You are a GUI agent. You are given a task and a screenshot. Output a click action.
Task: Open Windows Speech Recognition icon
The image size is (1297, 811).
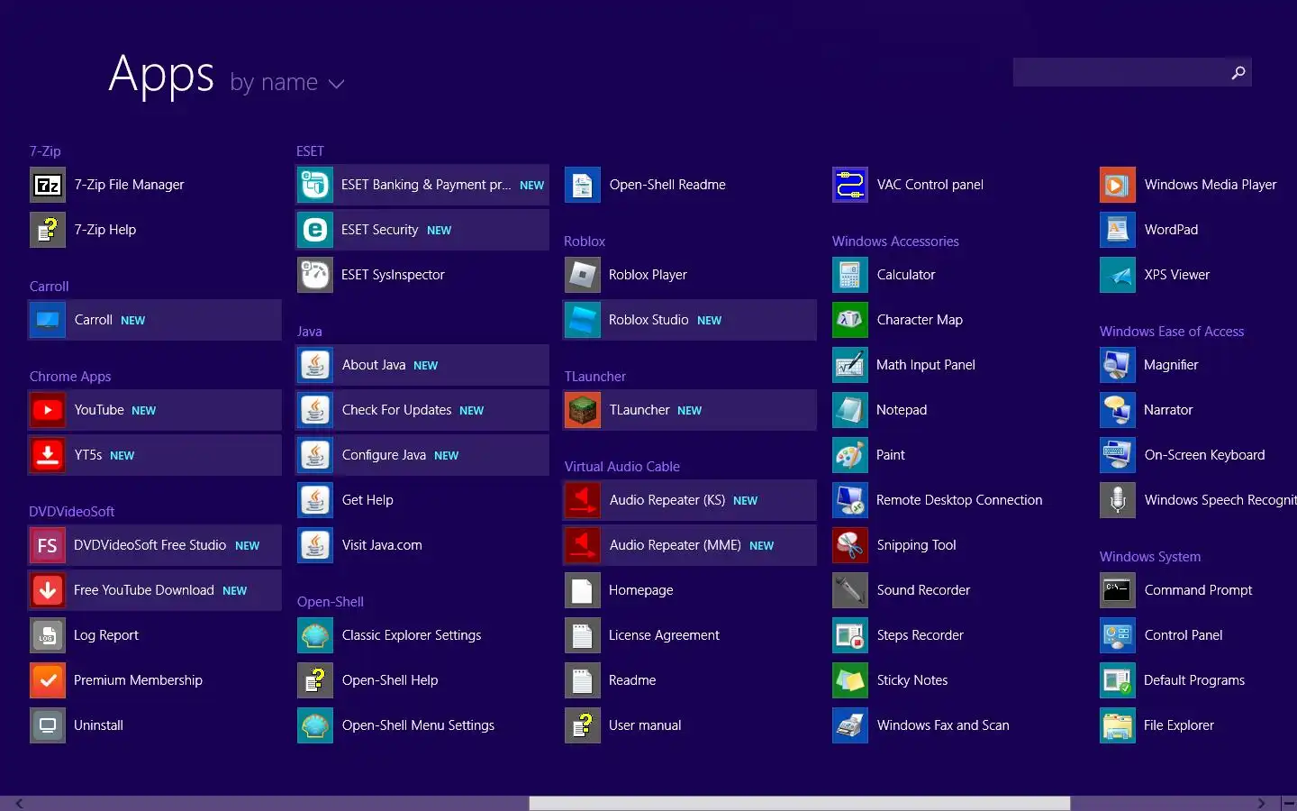tap(1118, 500)
